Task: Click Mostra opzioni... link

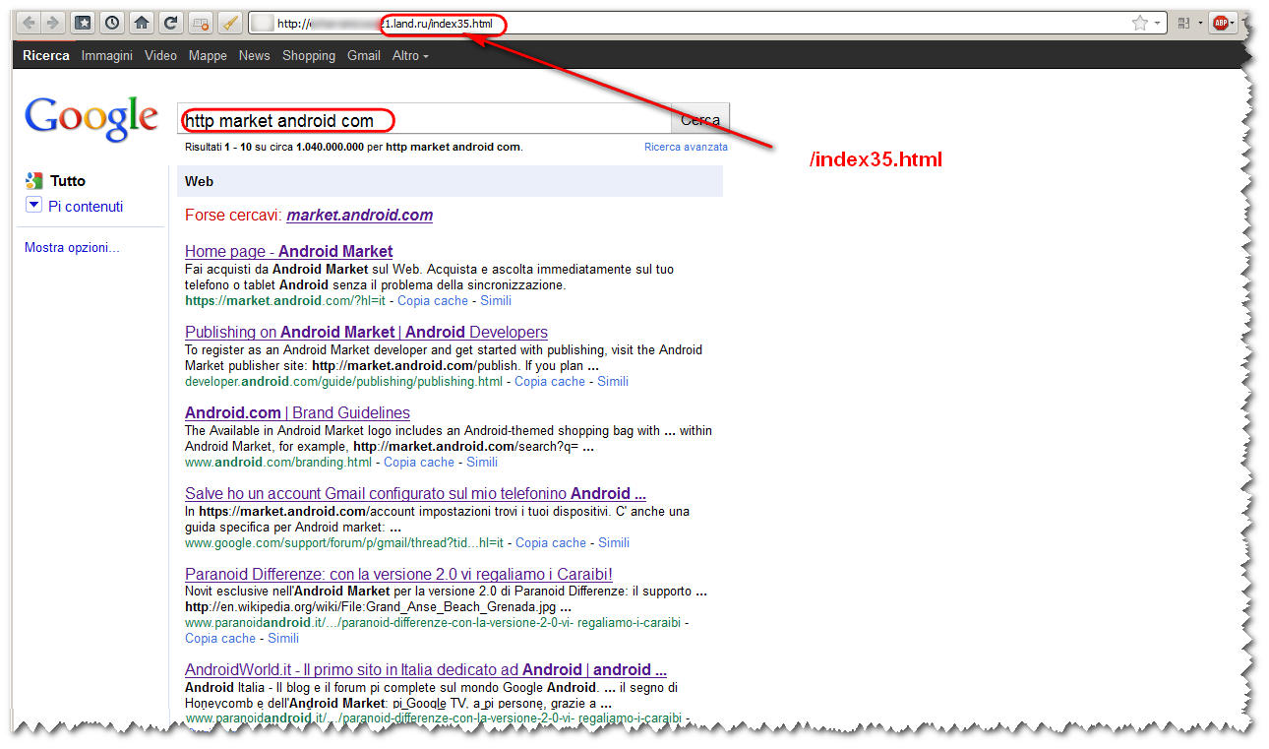Action: pos(72,248)
